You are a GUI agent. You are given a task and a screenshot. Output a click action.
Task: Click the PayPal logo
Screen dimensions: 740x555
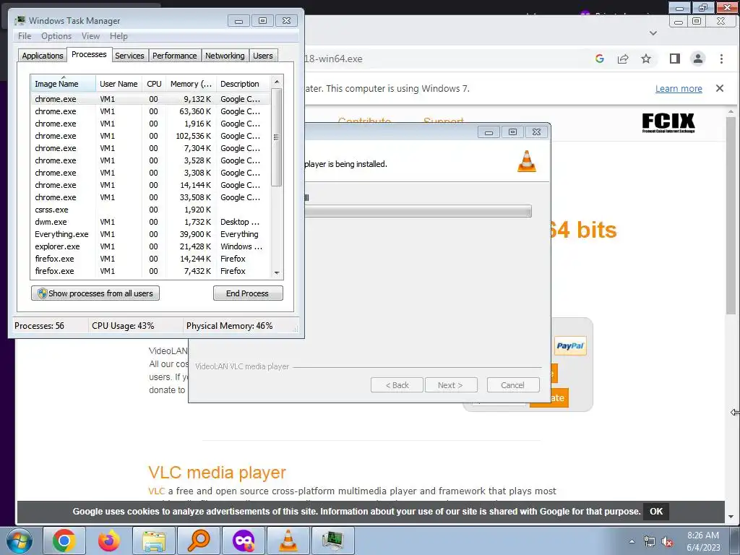[x=570, y=346]
